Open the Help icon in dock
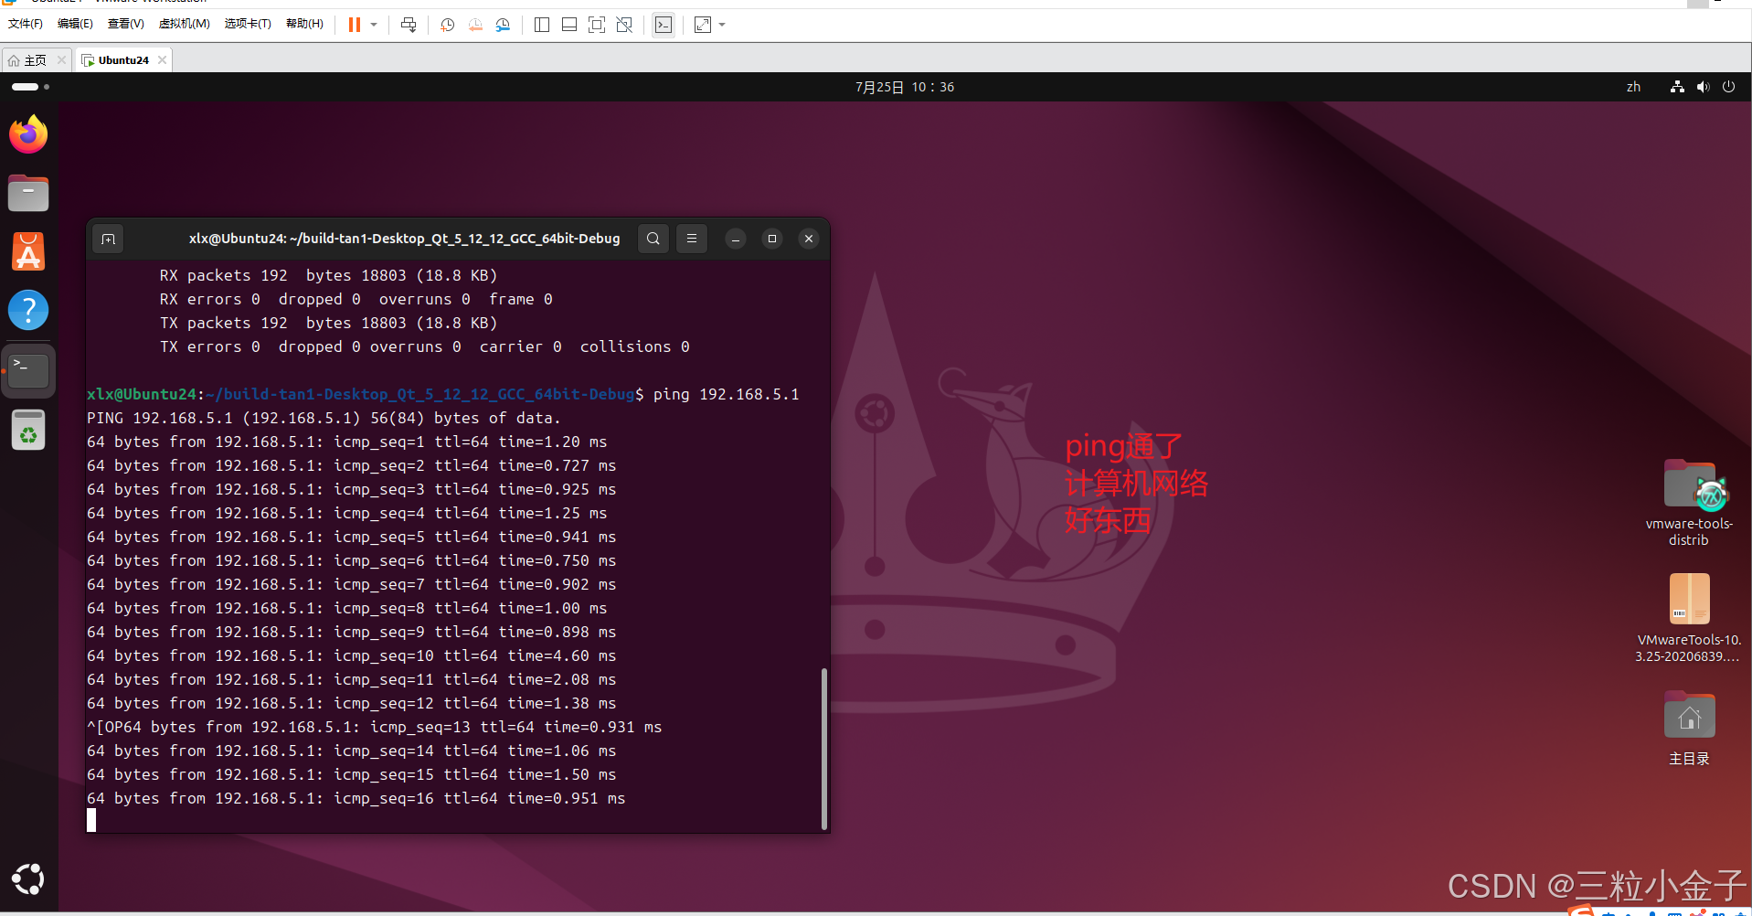The height and width of the screenshot is (916, 1752). point(28,310)
